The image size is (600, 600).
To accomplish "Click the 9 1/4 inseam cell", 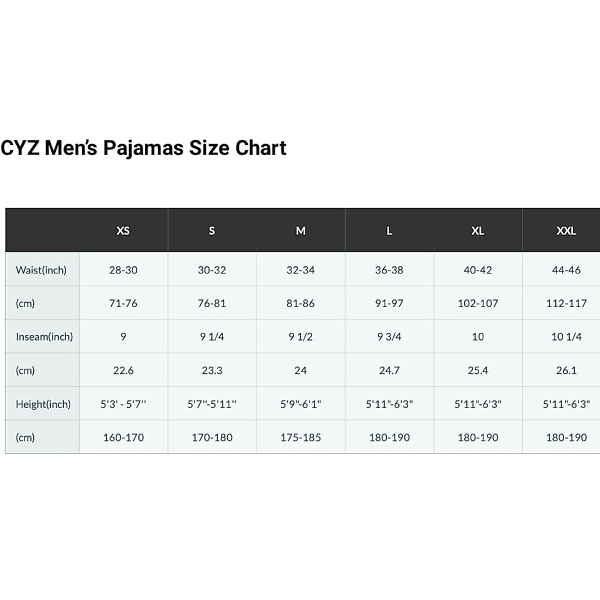I will point(212,336).
